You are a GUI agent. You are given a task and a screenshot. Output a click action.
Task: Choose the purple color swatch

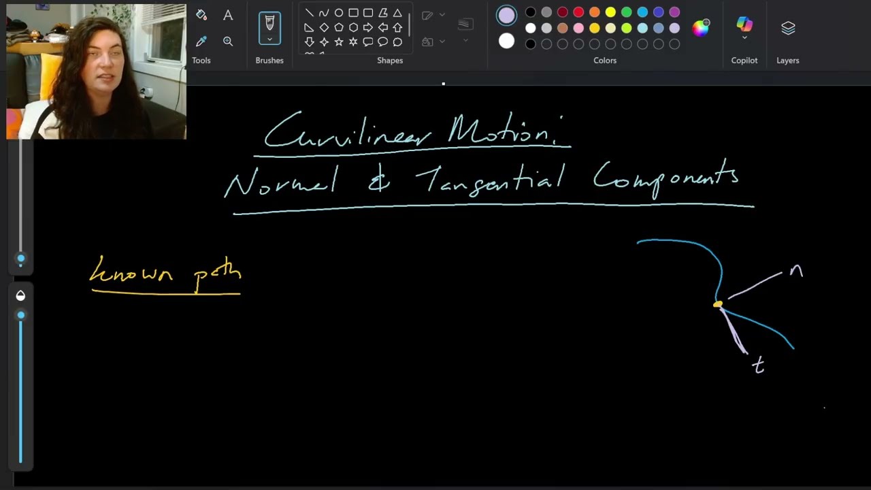click(x=674, y=12)
